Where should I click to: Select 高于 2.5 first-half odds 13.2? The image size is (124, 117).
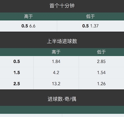pos(56,84)
